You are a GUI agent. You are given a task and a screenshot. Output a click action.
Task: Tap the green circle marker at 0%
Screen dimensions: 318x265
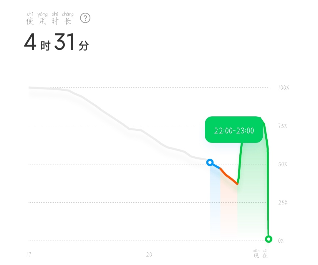click(x=269, y=239)
